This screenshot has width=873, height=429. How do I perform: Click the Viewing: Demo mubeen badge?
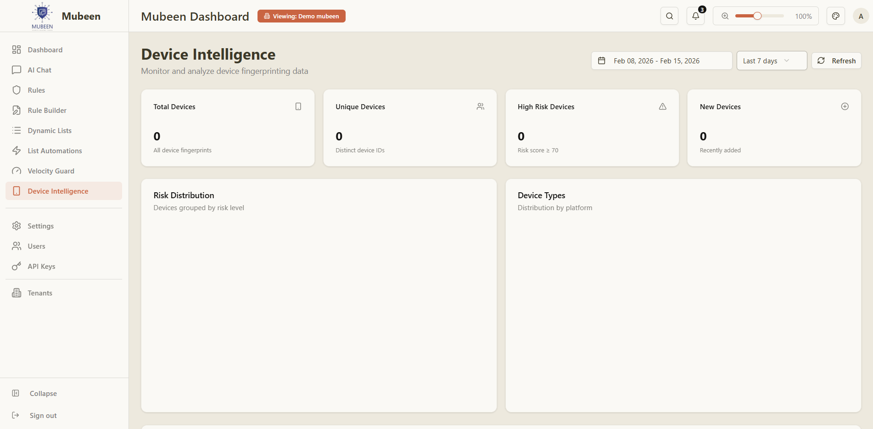[x=301, y=16]
